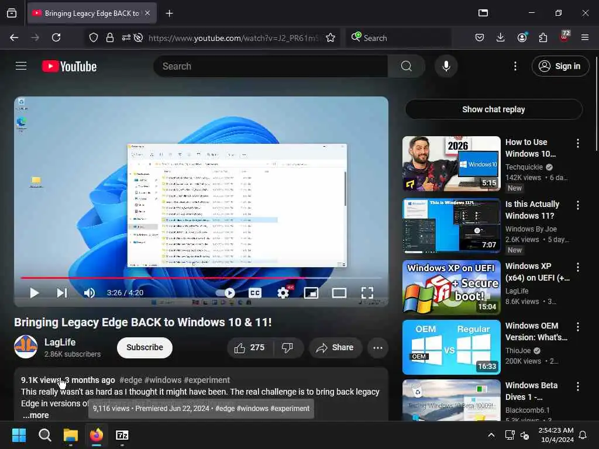Open File Explorer from taskbar
This screenshot has width=599, height=449.
[71, 435]
